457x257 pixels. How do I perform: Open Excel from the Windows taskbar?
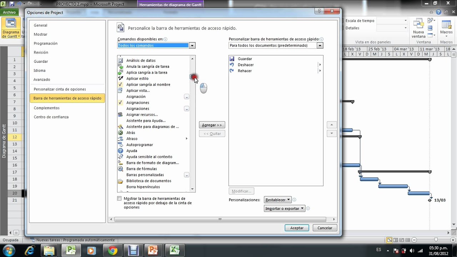pos(175,250)
